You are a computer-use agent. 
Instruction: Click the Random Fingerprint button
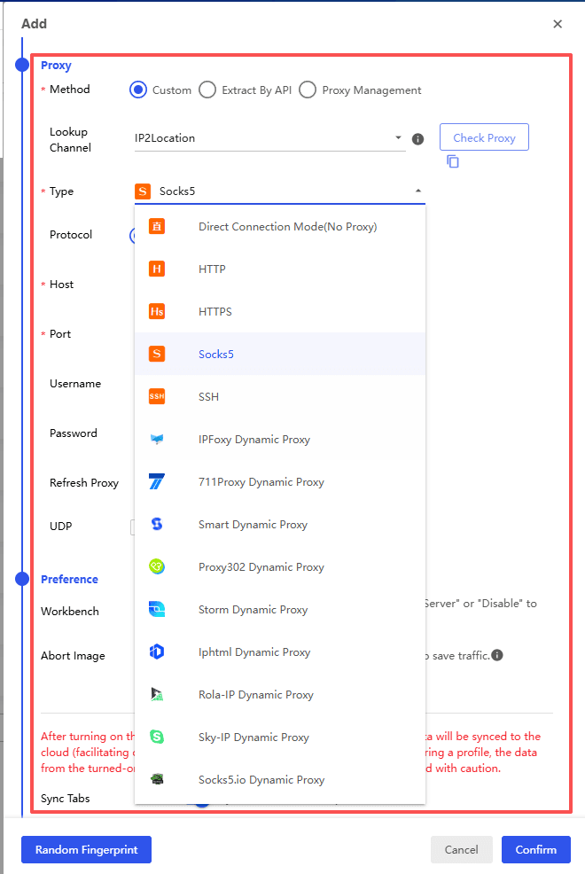(x=86, y=849)
